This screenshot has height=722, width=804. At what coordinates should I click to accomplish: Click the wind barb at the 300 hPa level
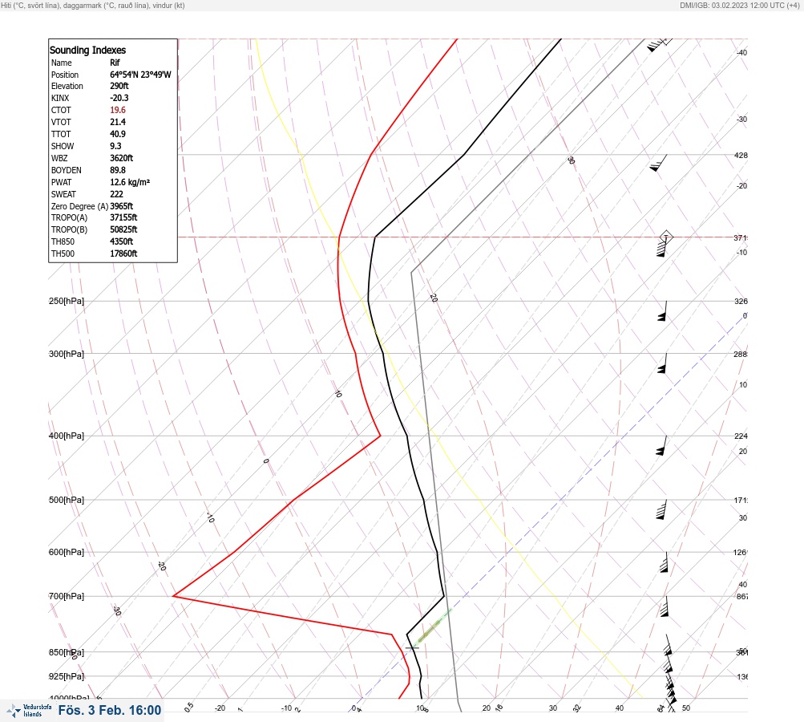tap(662, 363)
